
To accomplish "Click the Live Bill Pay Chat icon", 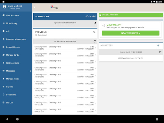I will (100, 15).
